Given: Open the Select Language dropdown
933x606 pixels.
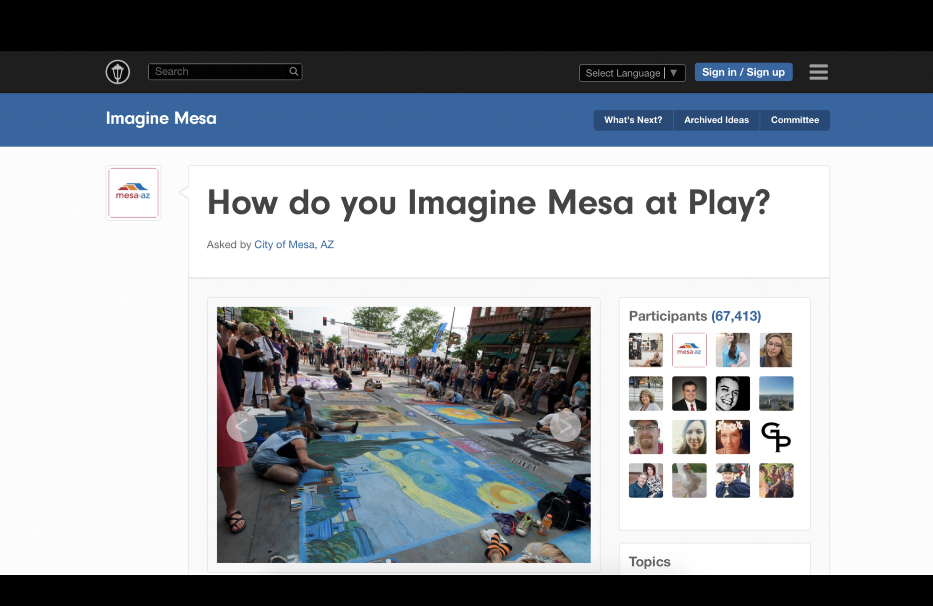Looking at the screenshot, I should [x=623, y=73].
